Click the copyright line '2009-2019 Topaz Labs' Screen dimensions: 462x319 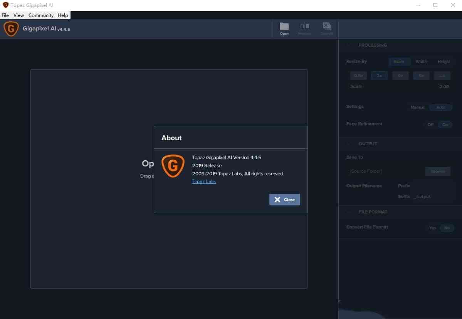point(237,174)
